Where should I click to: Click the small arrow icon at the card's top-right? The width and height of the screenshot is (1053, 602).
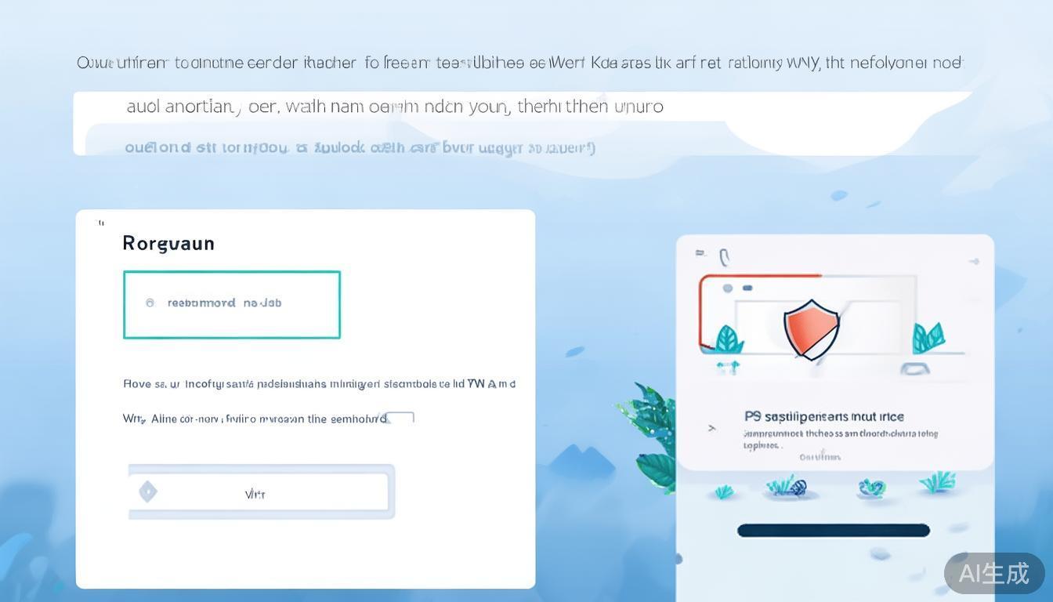click(x=974, y=261)
